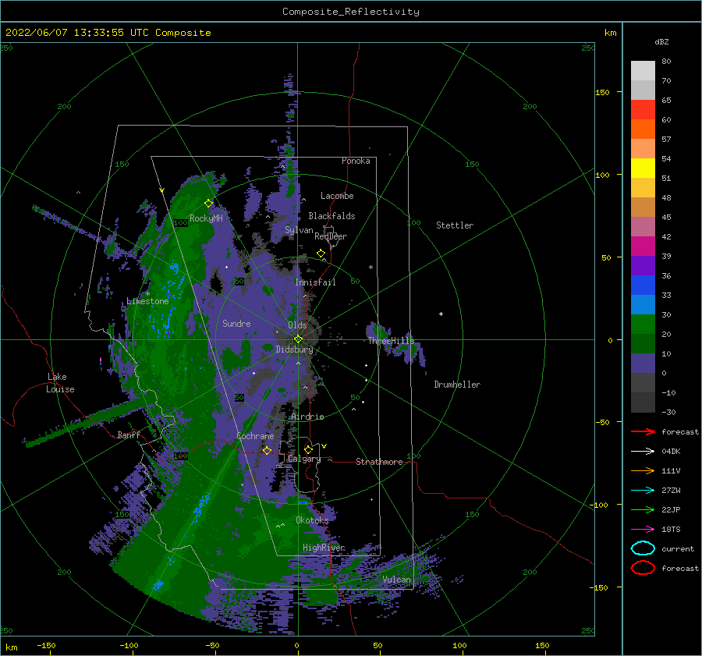Click the Blackfalds label
Image resolution: width=702 pixels, height=656 pixels.
click(x=331, y=216)
